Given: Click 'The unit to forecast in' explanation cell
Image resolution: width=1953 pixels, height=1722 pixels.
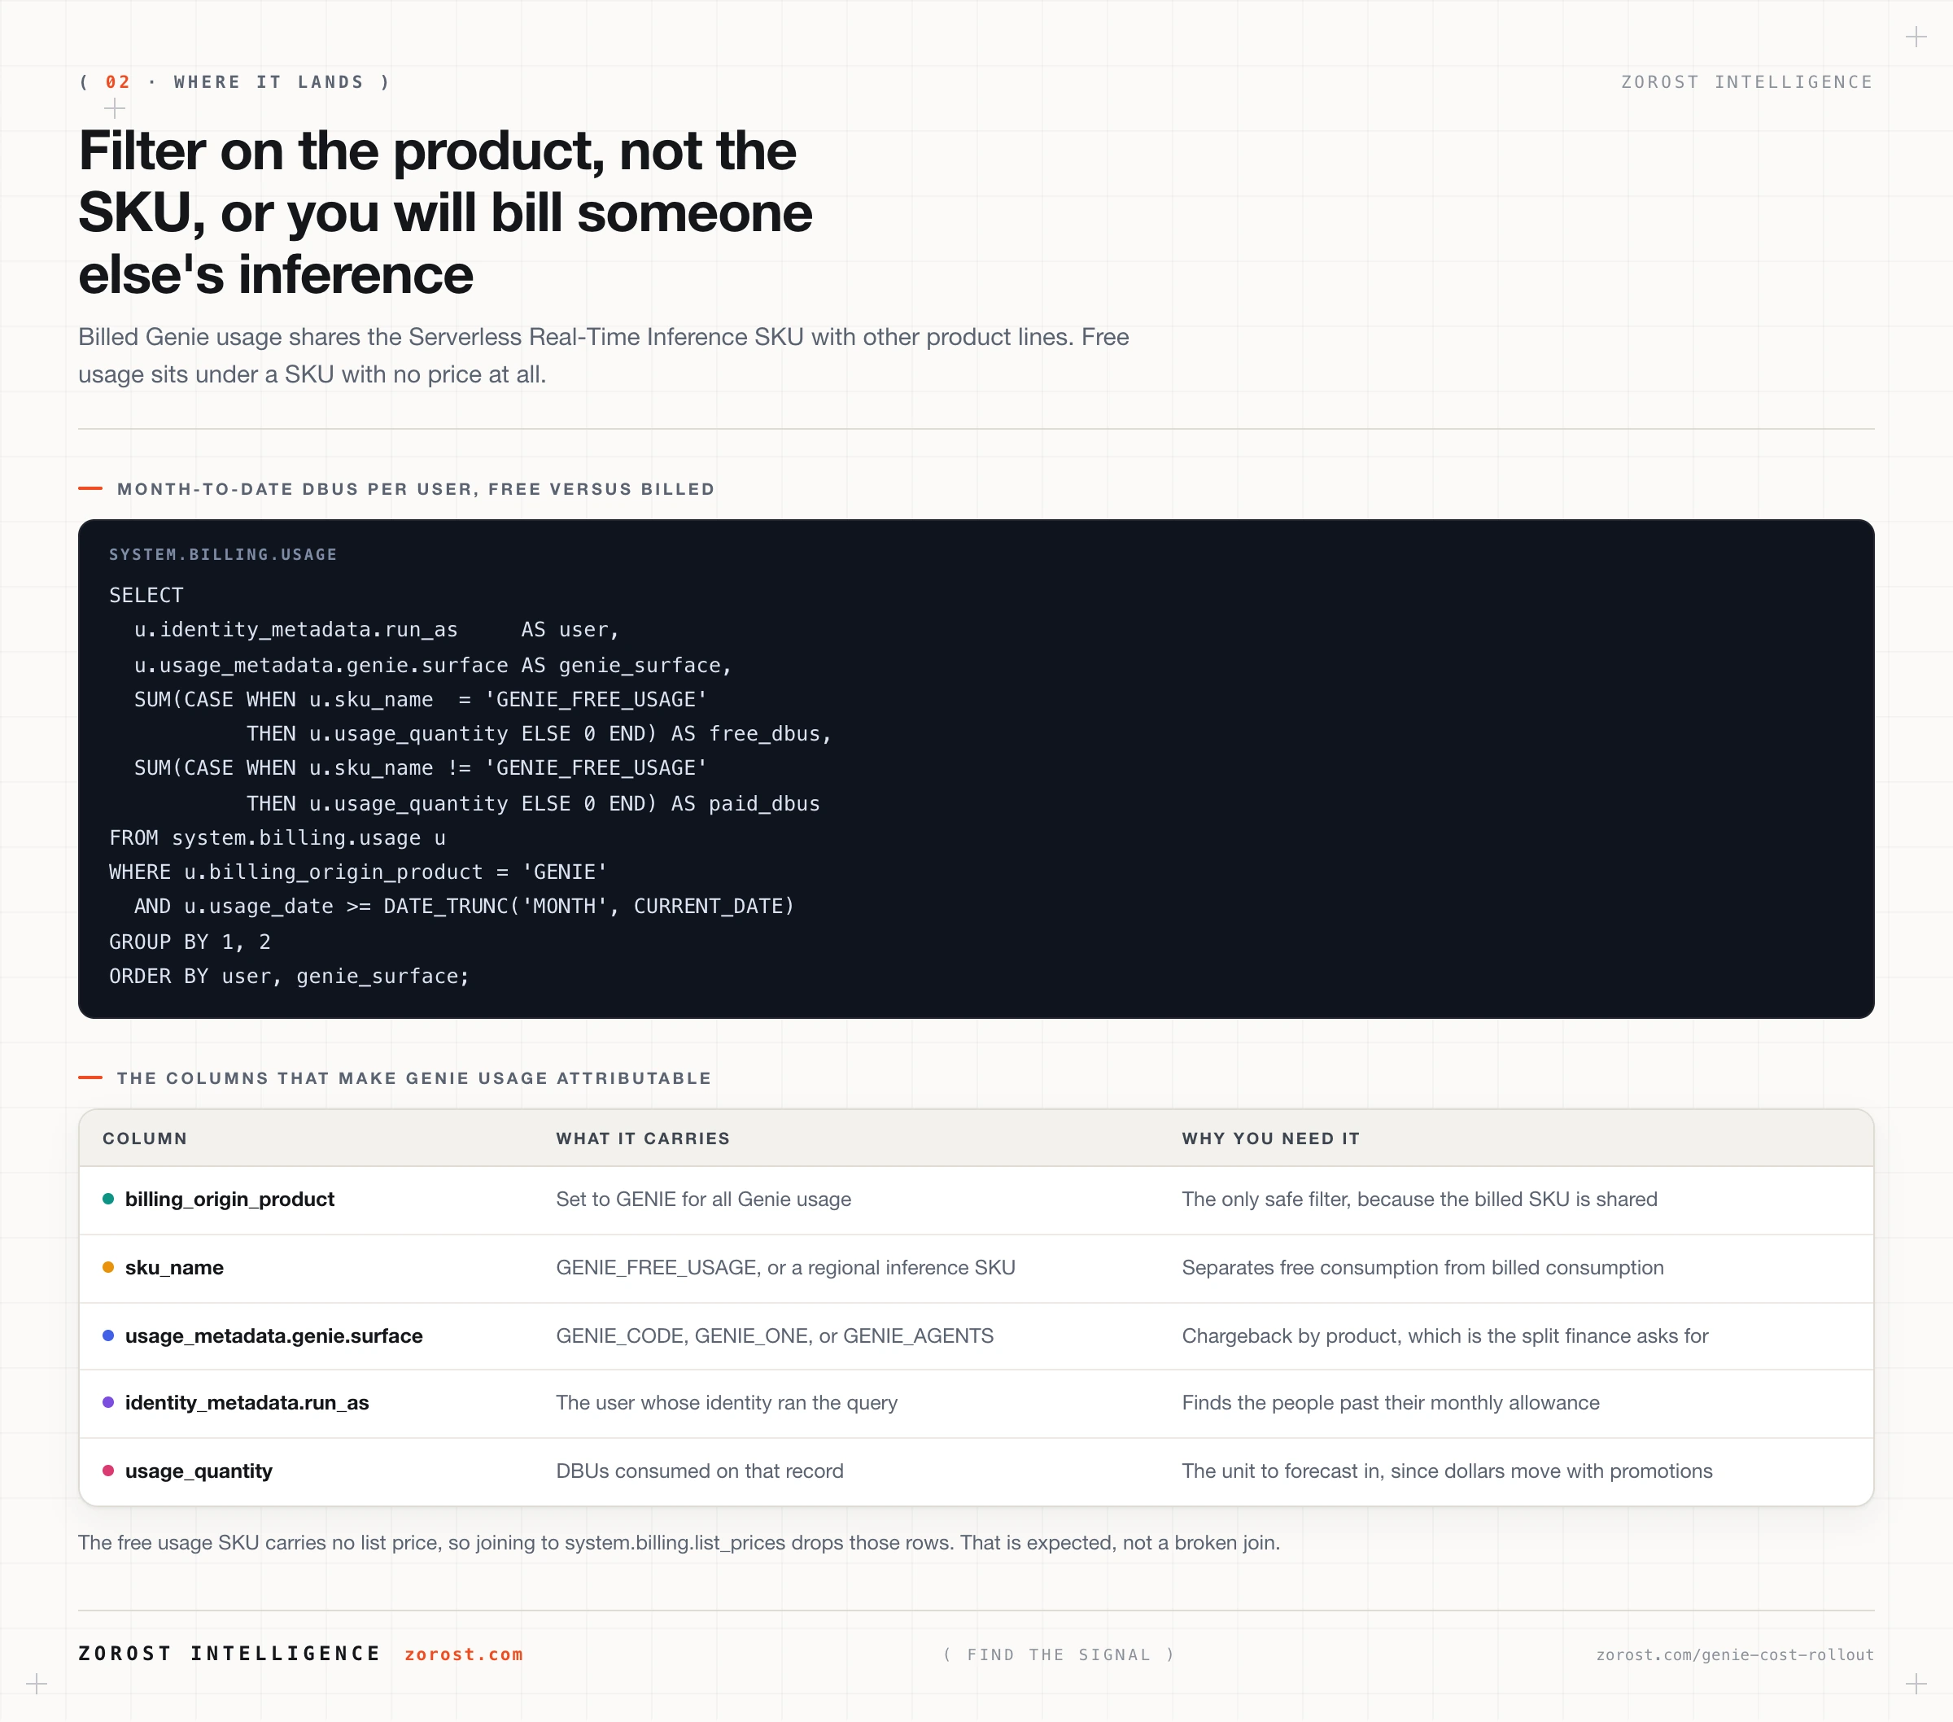Looking at the screenshot, I should [x=1447, y=1471].
